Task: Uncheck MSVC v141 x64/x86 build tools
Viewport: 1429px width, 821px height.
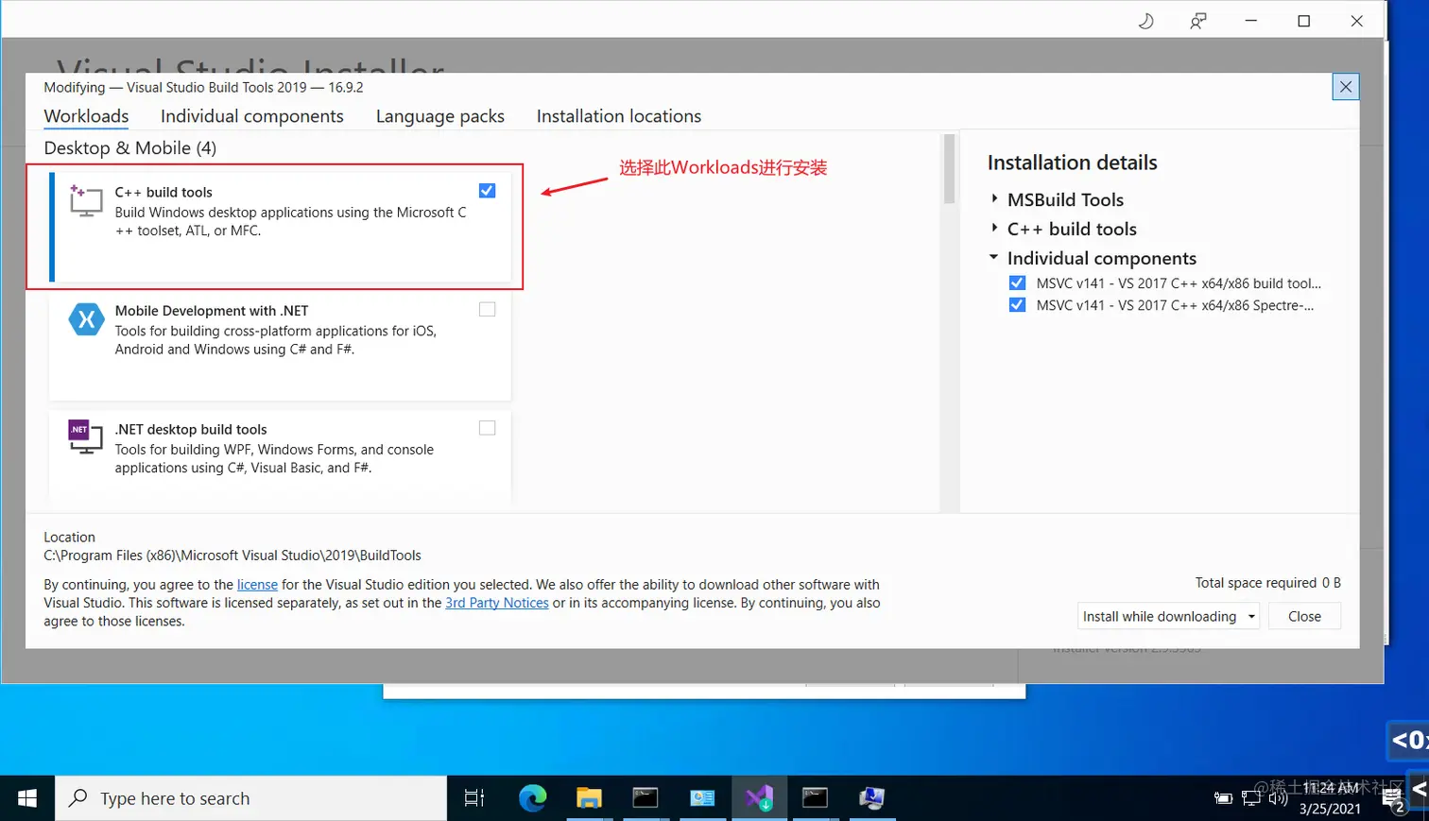Action: pos(1017,282)
